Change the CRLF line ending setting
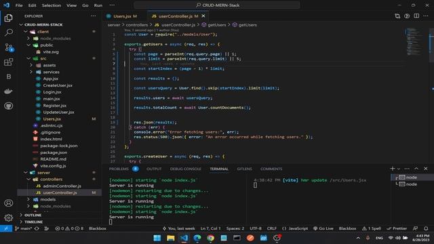 (x=271, y=228)
